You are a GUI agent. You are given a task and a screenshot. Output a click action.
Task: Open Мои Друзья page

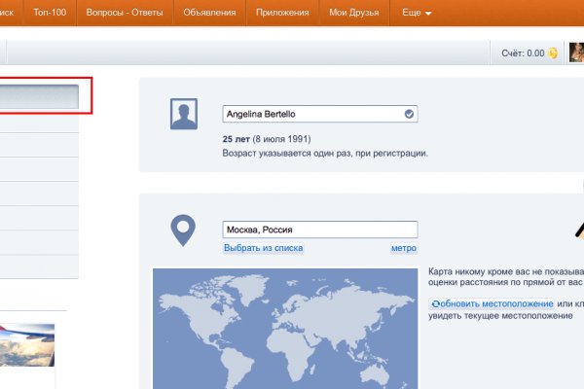[357, 14]
